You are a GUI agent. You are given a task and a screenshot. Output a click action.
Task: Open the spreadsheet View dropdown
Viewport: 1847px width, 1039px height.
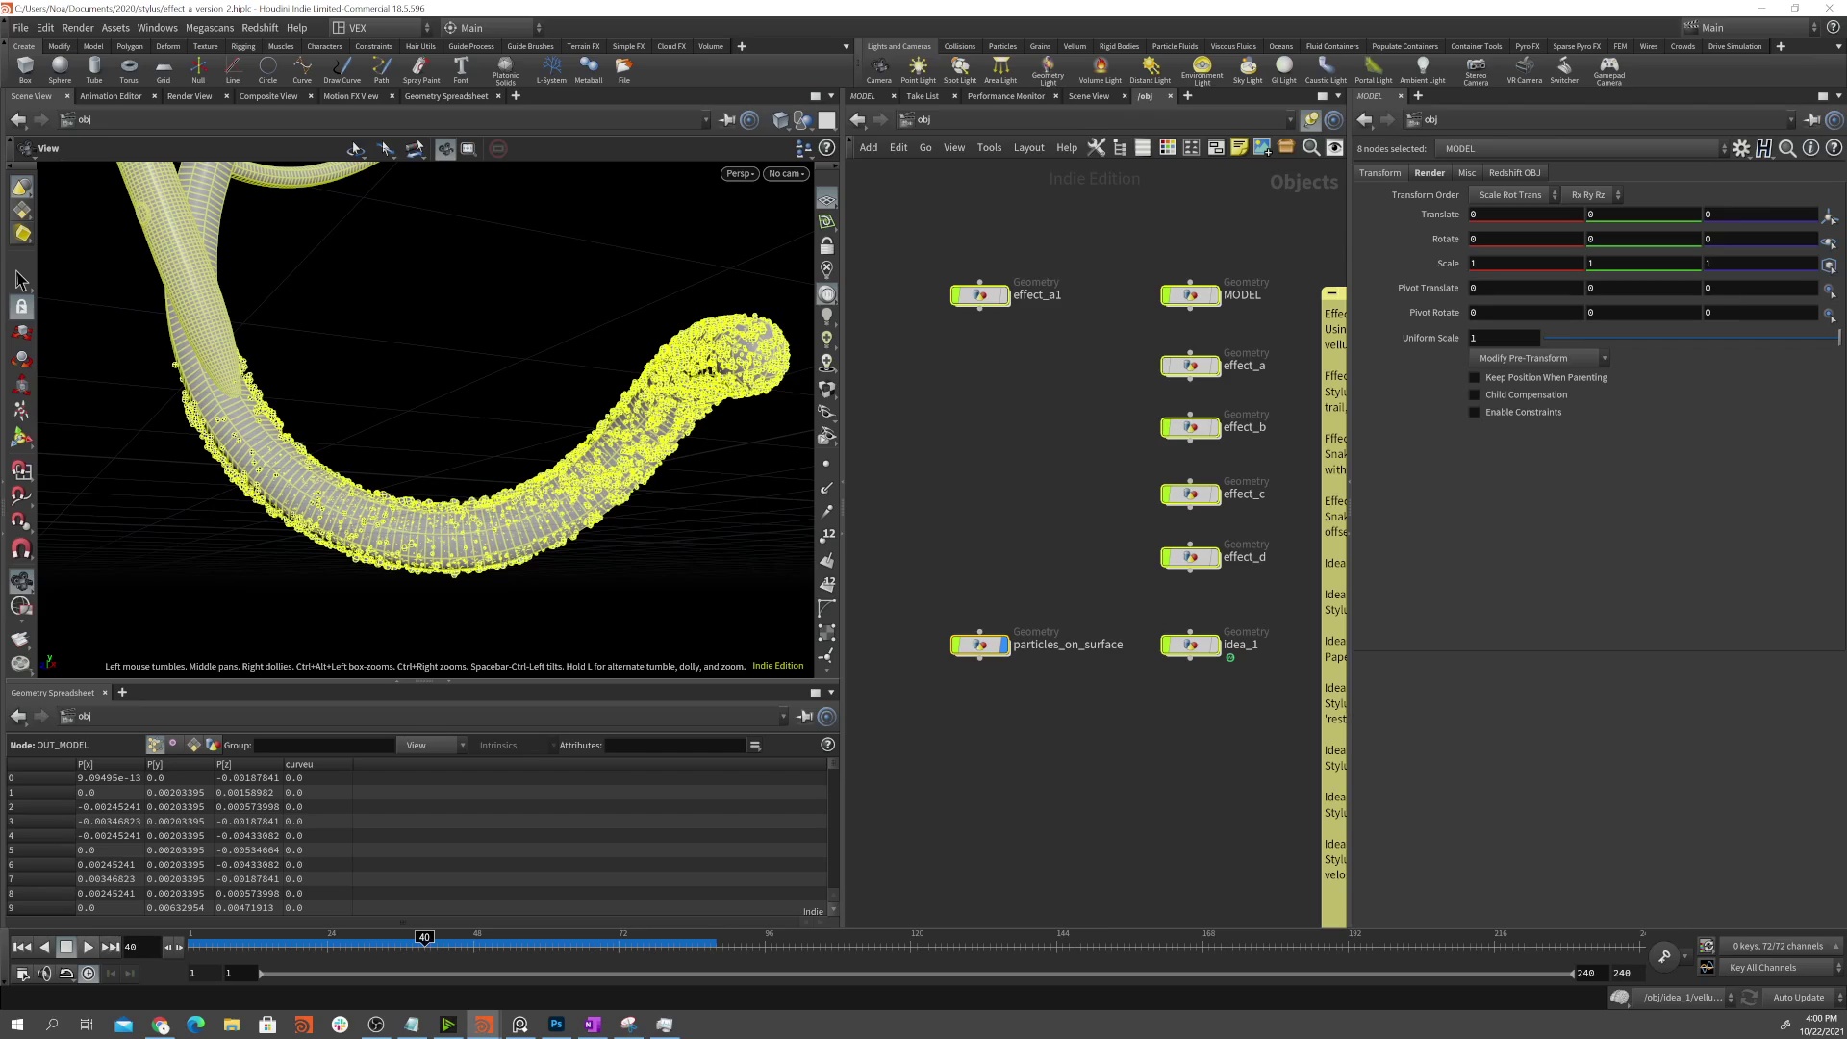pyautogui.click(x=432, y=746)
